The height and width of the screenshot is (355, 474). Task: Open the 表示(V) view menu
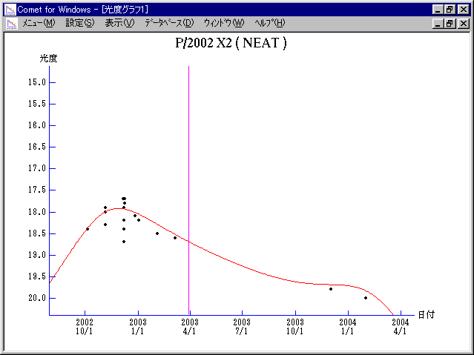(119, 23)
